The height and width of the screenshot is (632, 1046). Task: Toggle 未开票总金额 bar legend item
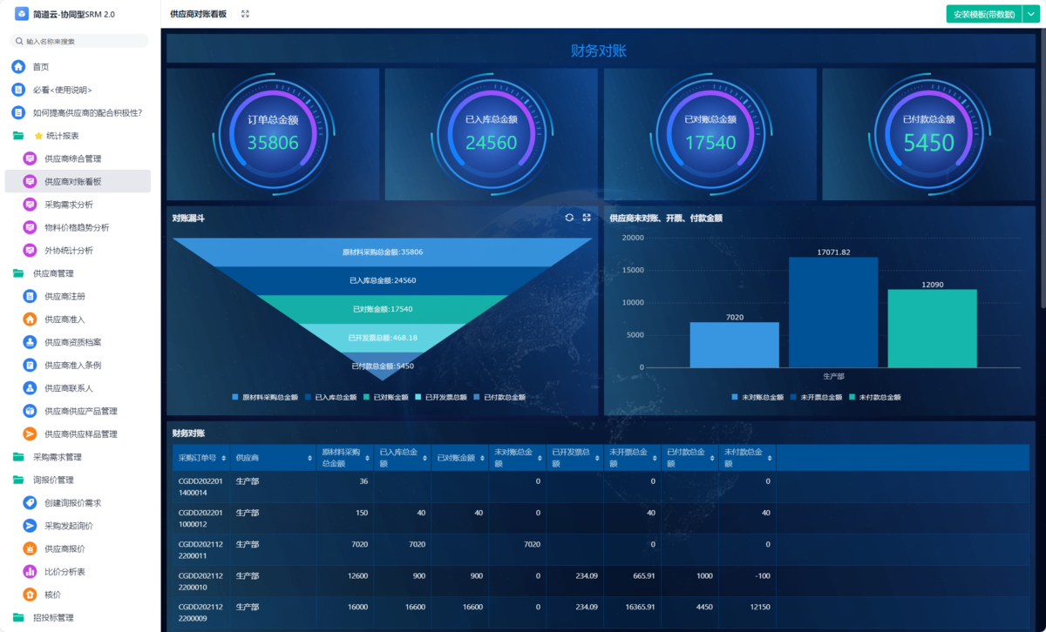tap(816, 397)
